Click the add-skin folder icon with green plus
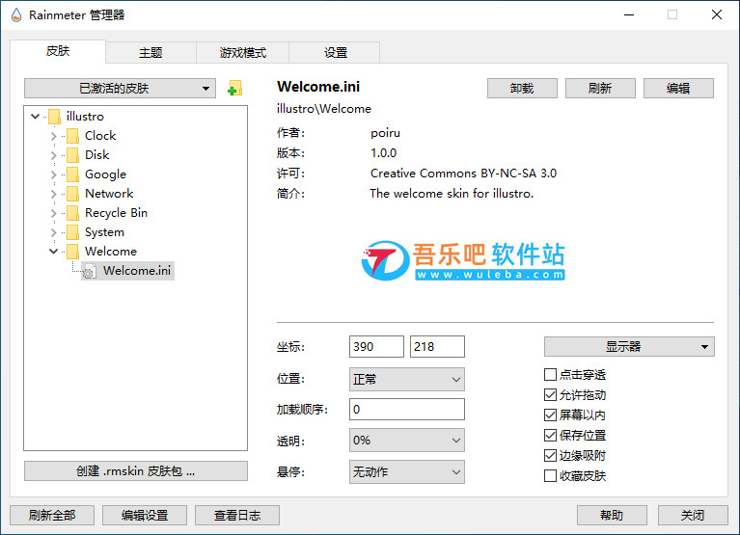740x535 pixels. pyautogui.click(x=234, y=88)
